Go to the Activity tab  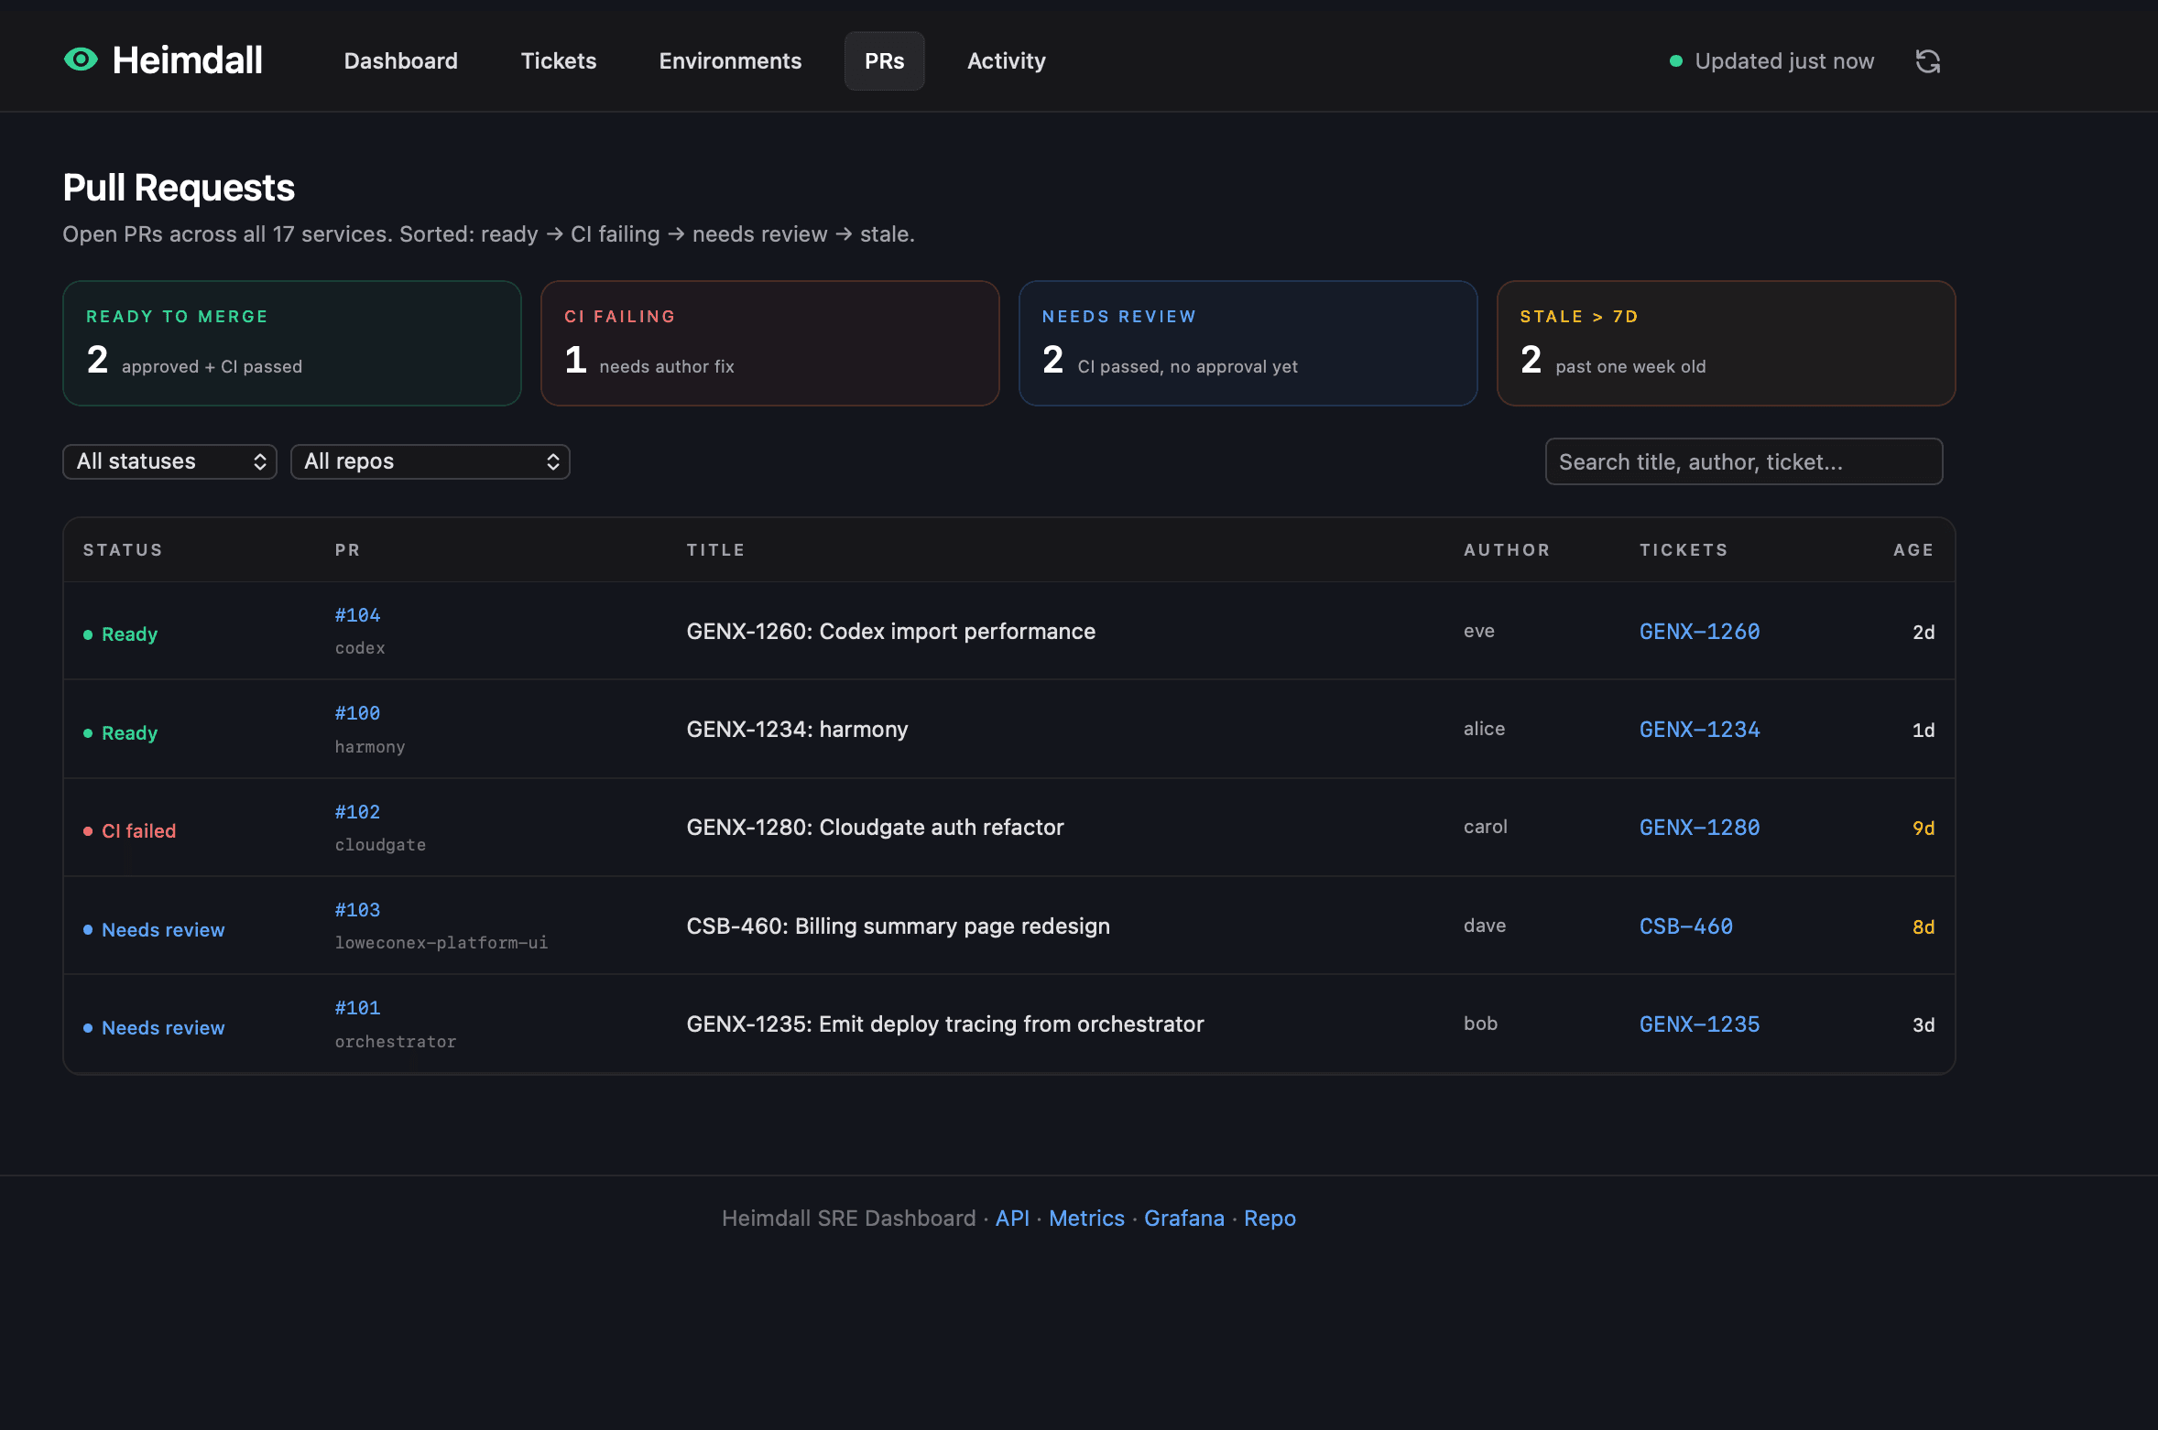[1006, 60]
